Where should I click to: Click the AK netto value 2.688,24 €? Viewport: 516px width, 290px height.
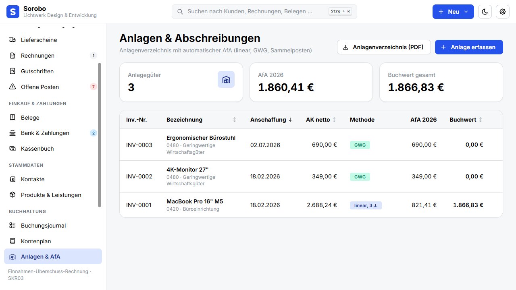click(322, 205)
